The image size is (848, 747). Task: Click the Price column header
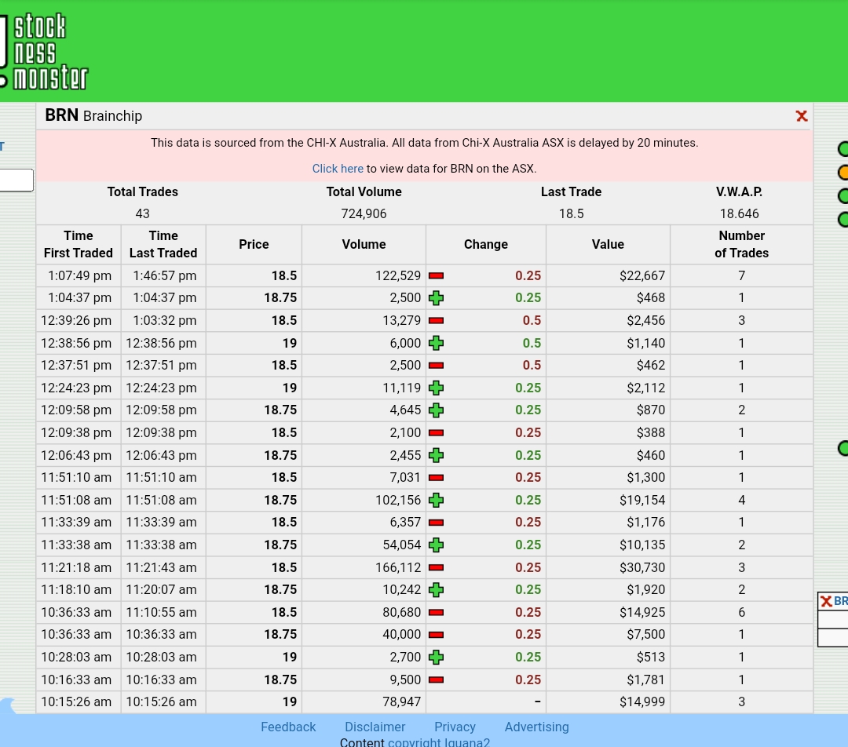[254, 244]
